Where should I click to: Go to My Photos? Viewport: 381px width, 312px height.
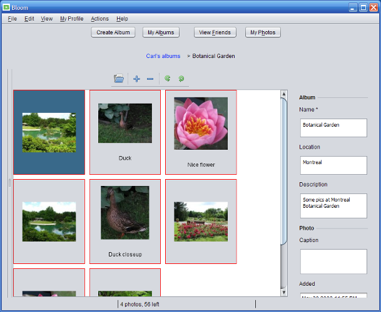(x=262, y=32)
